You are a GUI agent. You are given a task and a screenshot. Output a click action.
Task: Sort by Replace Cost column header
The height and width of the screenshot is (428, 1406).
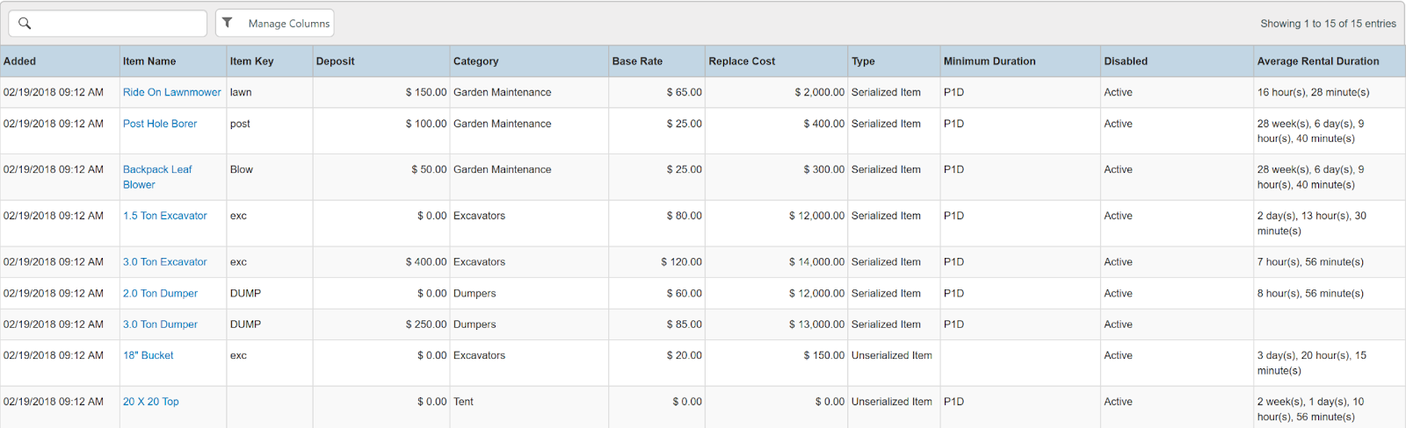coord(742,61)
